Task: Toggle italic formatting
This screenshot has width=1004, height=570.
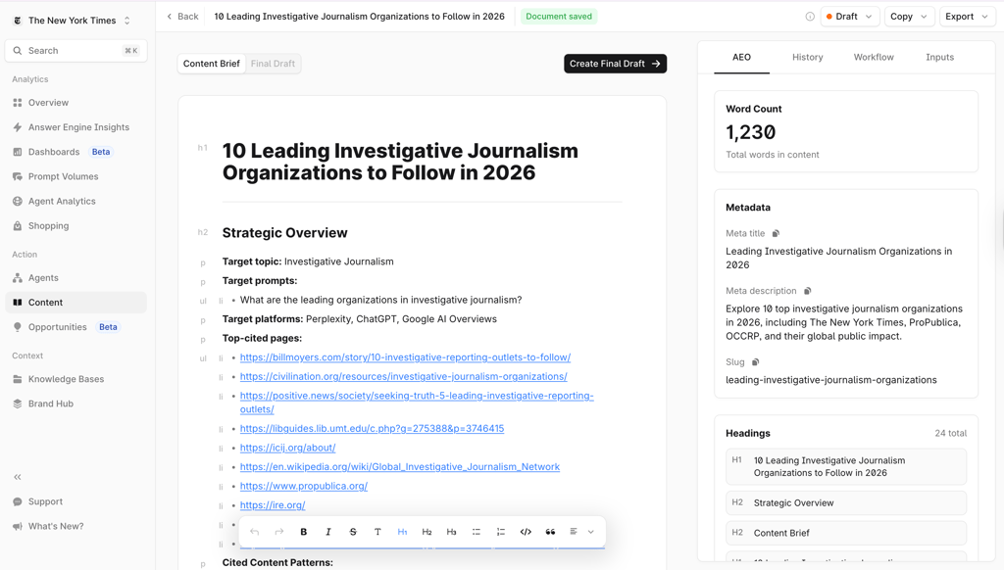Action: [x=328, y=532]
